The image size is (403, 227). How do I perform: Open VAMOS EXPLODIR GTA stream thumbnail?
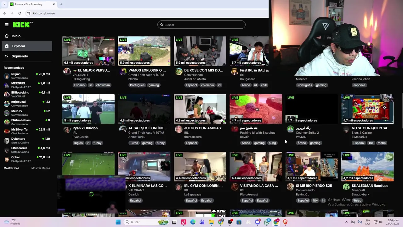coord(144,51)
